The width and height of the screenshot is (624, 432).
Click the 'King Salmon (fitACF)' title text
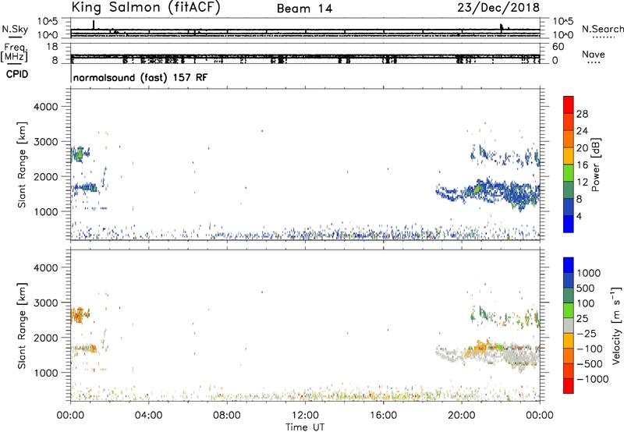(146, 8)
